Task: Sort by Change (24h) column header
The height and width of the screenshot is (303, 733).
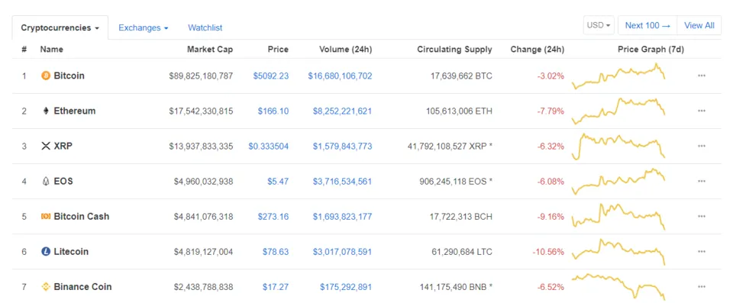Action: click(537, 49)
